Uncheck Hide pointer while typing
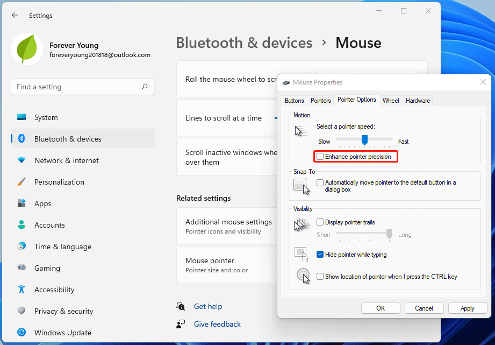Screen dimensions: 495x345 (x=320, y=255)
